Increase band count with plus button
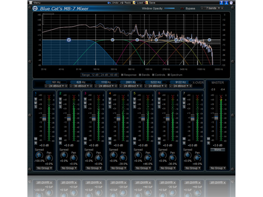This screenshot has height=197, width=263. 222,8
